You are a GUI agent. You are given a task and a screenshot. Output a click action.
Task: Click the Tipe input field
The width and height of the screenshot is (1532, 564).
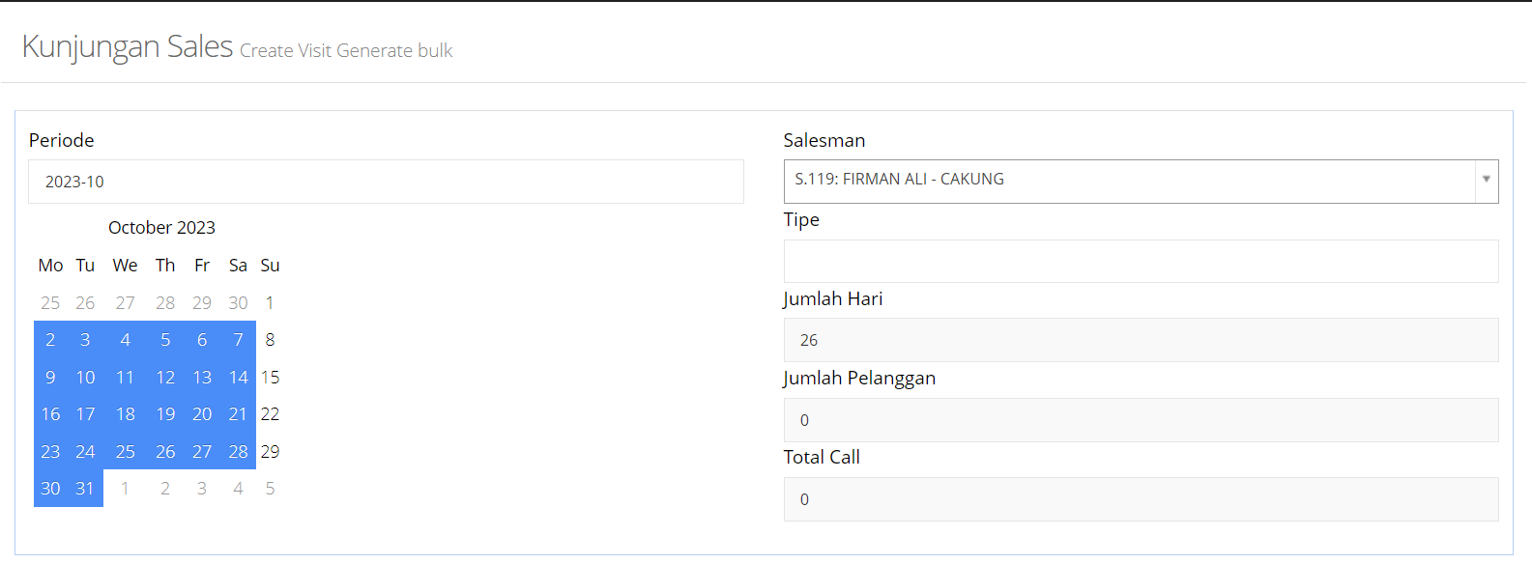coord(1141,261)
